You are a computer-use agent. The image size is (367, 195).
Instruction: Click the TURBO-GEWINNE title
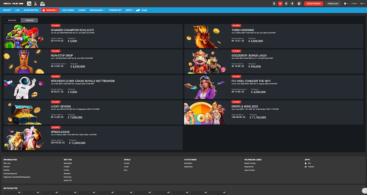click(x=243, y=30)
